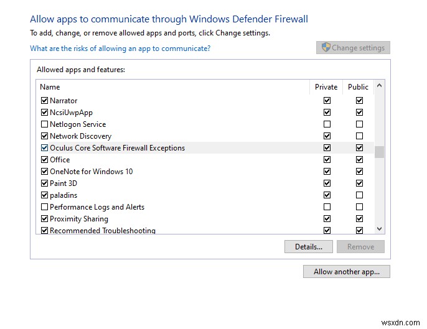Select the Narrator row text

pyautogui.click(x=63, y=101)
